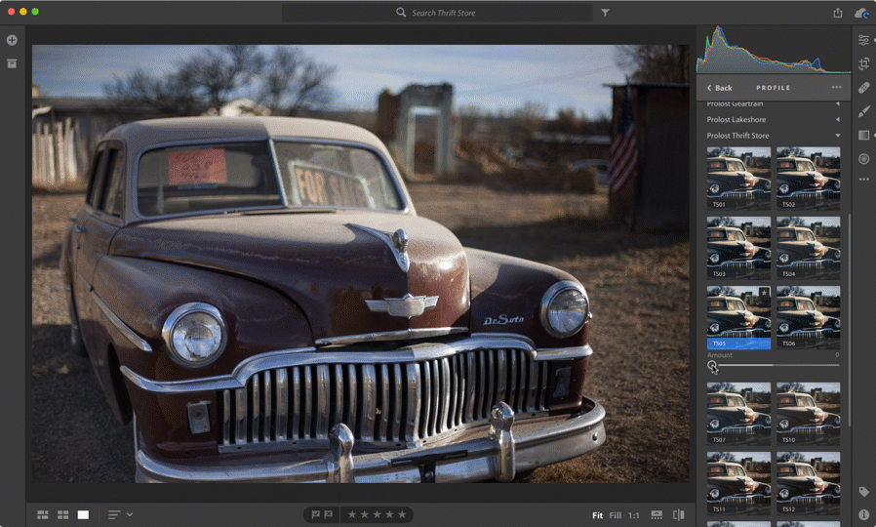
Task: Click the favorite star on TS05 thumbnail
Action: [764, 292]
